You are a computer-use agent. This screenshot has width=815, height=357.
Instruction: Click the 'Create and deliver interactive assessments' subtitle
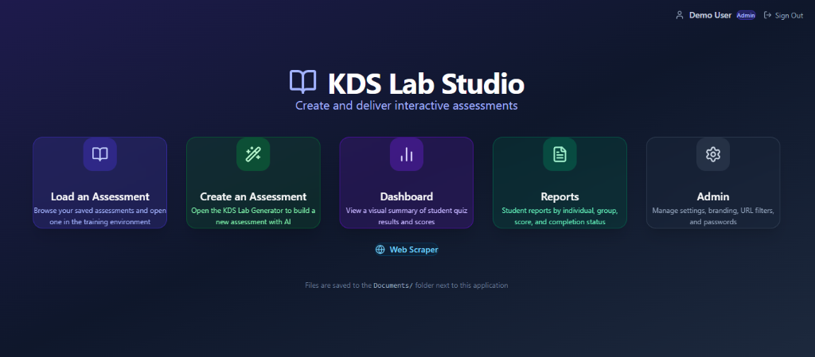tap(407, 106)
